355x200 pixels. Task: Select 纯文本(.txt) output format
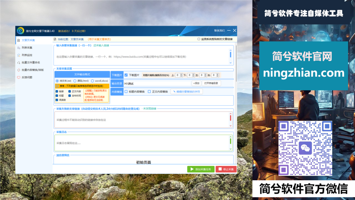click(57, 81)
